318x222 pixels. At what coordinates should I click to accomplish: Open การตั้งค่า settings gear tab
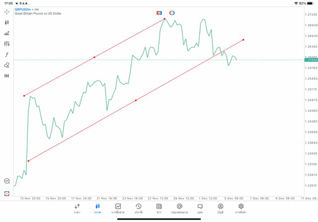[241, 209]
